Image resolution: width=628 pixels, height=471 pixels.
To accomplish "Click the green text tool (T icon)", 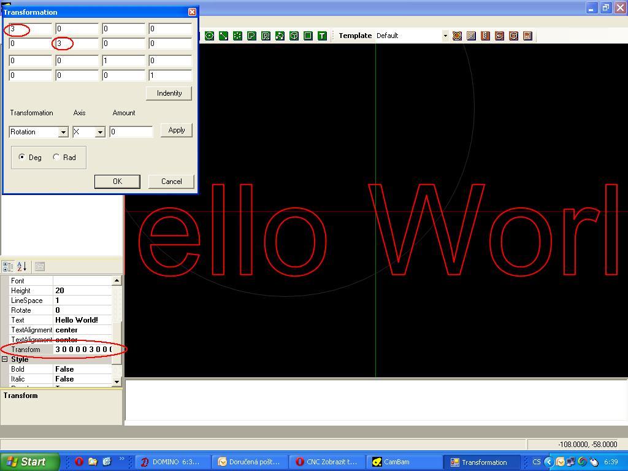I will pyautogui.click(x=322, y=36).
